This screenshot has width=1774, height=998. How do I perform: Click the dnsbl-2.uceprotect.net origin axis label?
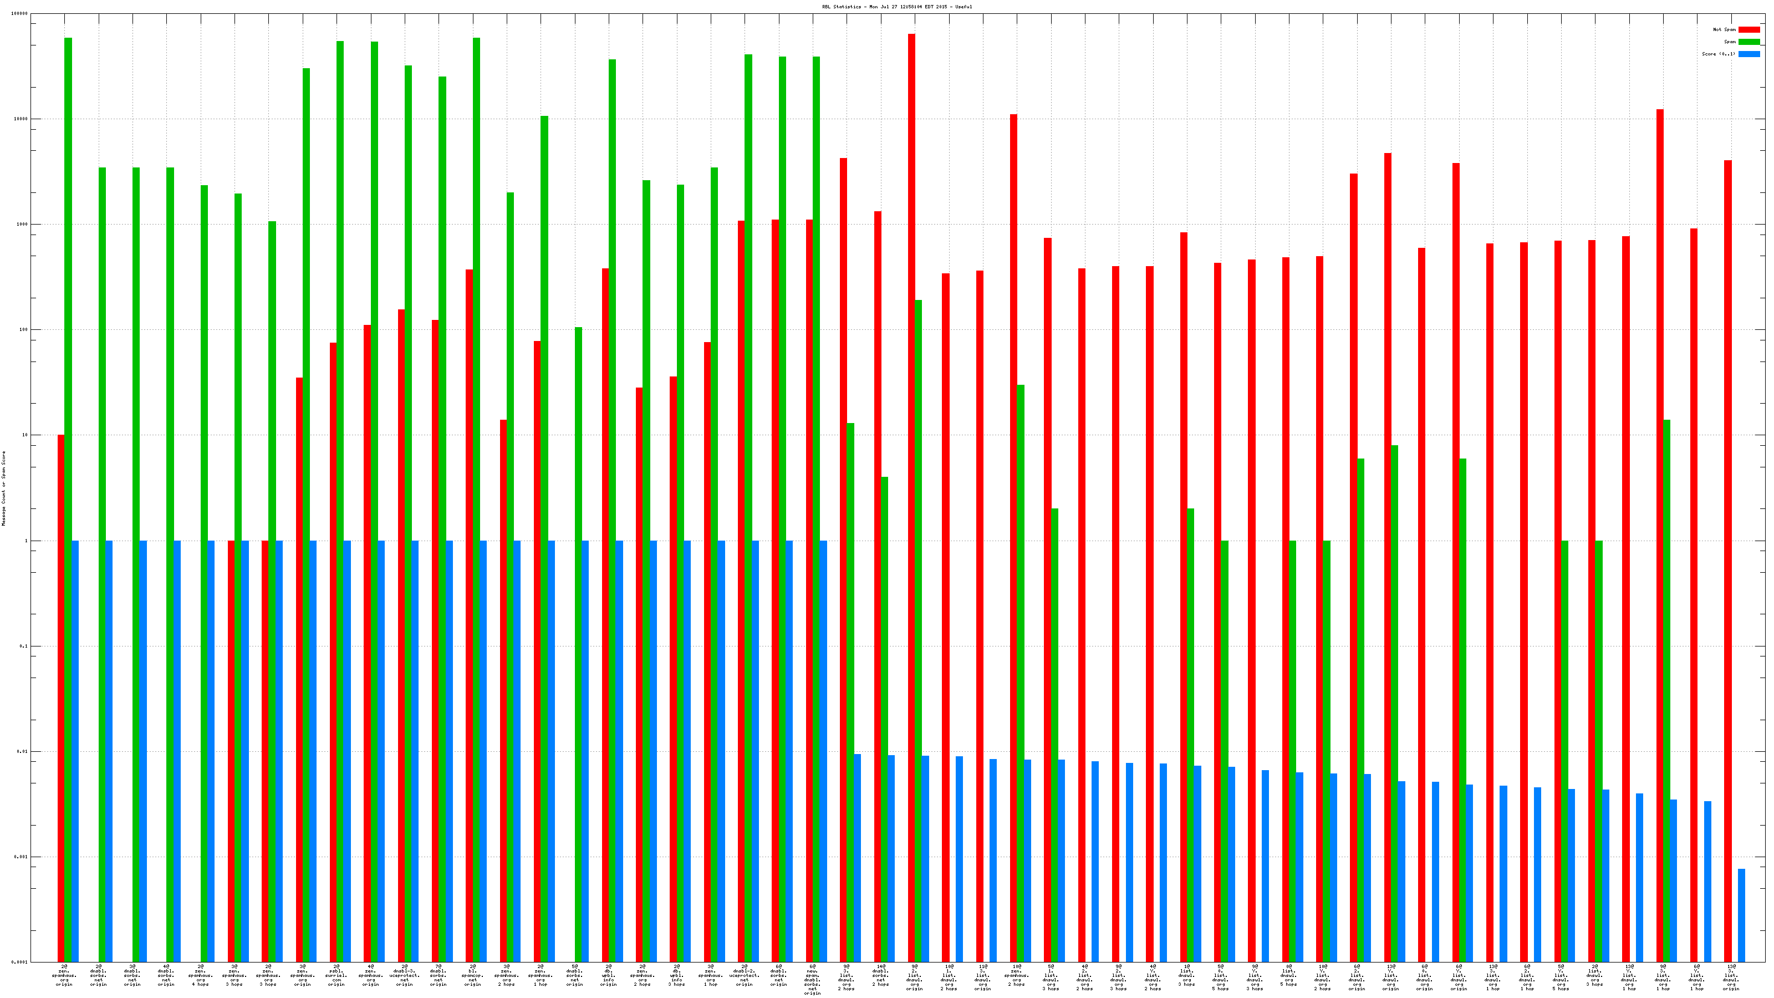745,975
